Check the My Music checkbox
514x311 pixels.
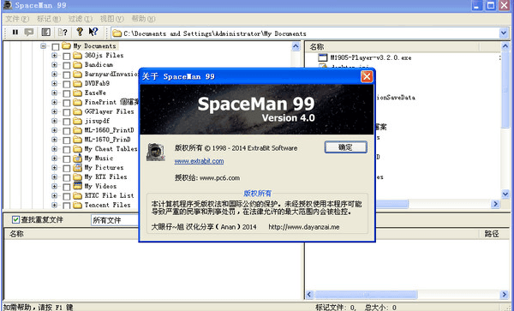(x=67, y=159)
